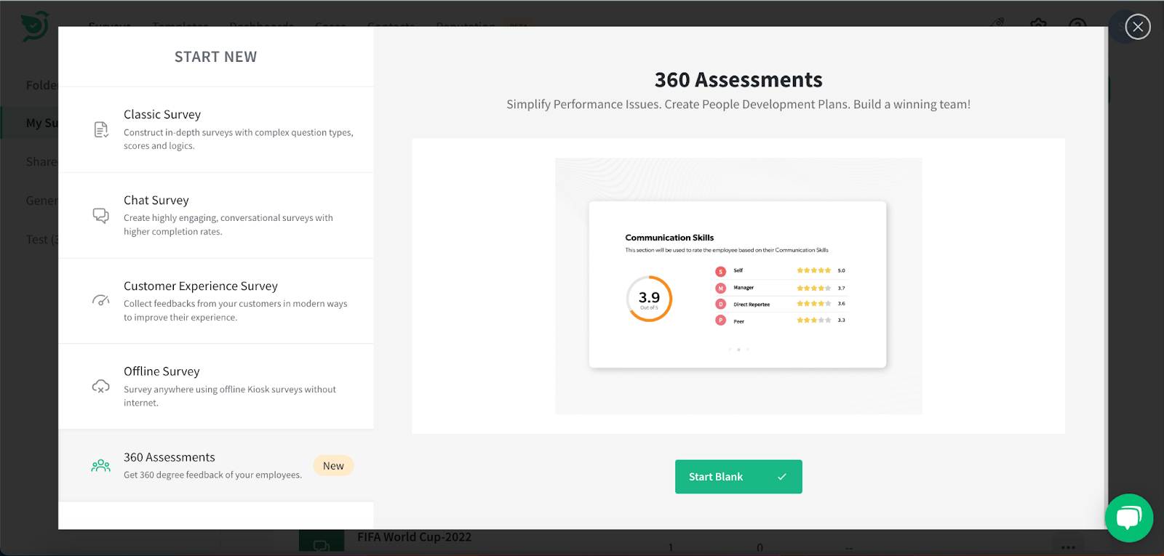
Task: Click the Chat Survey speech bubble icon
Action: [x=101, y=215]
